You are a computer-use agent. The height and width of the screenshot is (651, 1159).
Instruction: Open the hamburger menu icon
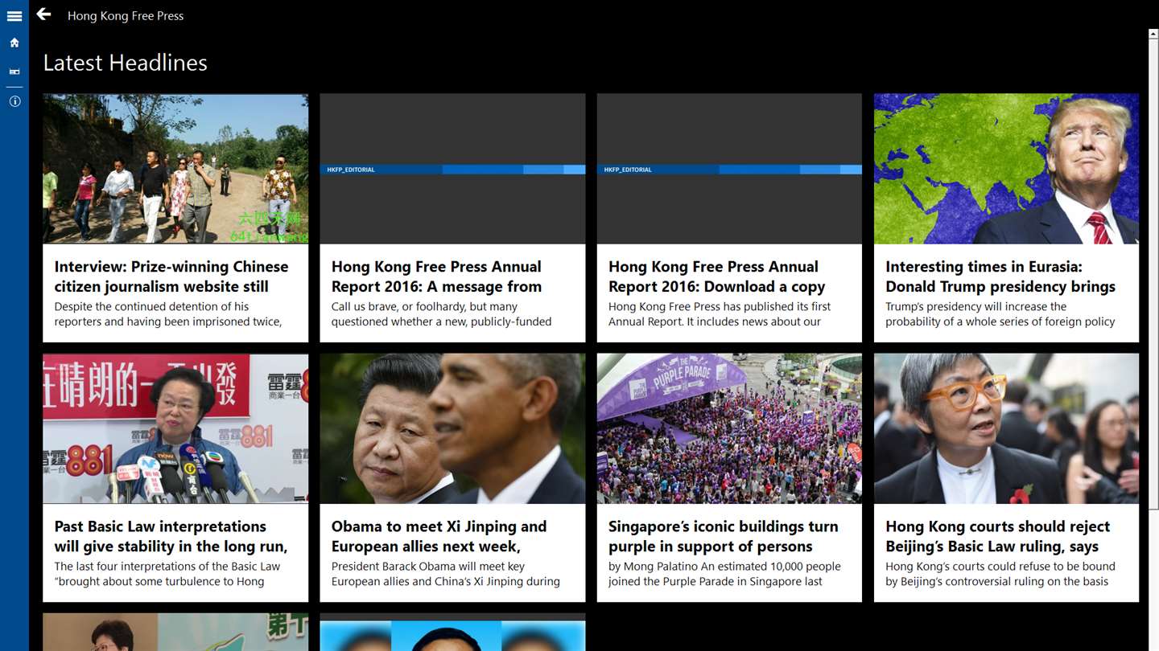(14, 15)
